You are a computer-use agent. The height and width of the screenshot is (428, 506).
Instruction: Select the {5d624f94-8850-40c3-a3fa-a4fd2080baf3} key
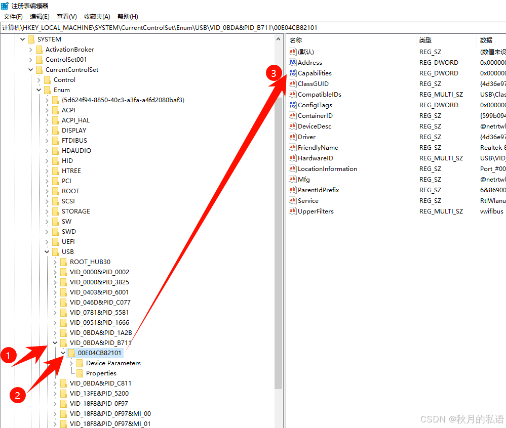[x=123, y=100]
